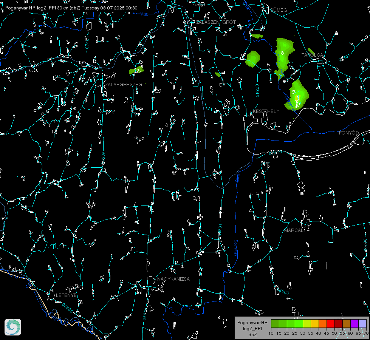
Task: Click the radar title text at top
Action: pos(71,8)
